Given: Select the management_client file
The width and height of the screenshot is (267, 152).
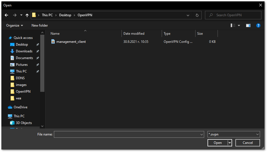Looking at the screenshot, I should [x=71, y=42].
